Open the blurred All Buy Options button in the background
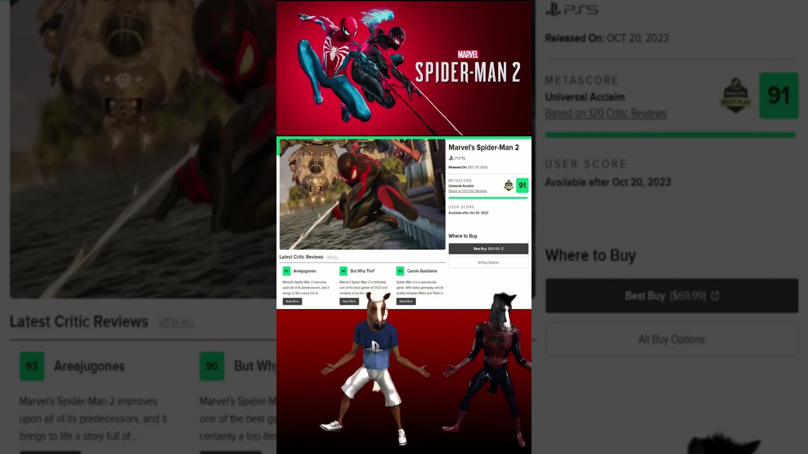Image resolution: width=808 pixels, height=454 pixels. 672,339
